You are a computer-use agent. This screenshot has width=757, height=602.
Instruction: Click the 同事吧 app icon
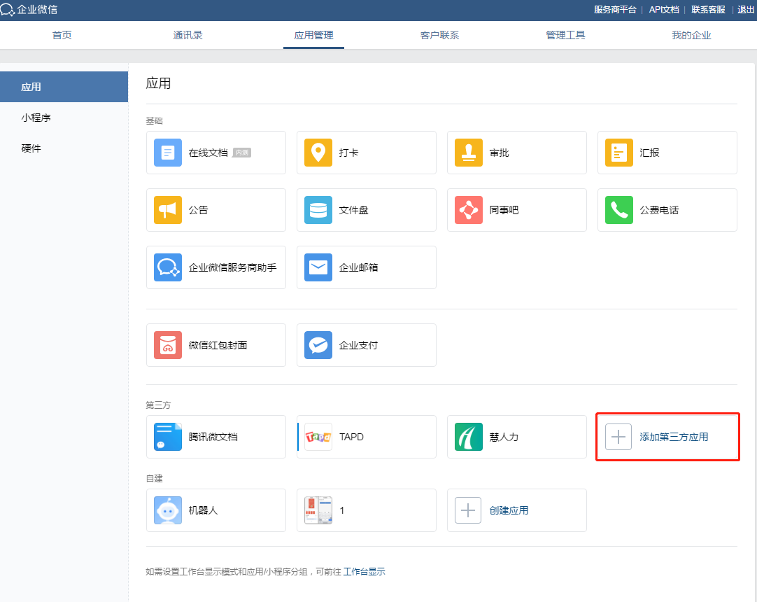coord(469,210)
